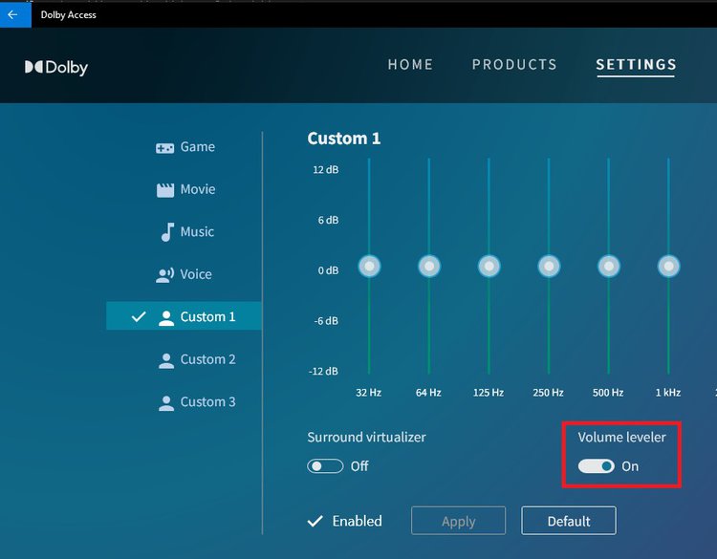Image resolution: width=717 pixels, height=559 pixels.
Task: Go back with the arrow button
Action: click(x=15, y=14)
